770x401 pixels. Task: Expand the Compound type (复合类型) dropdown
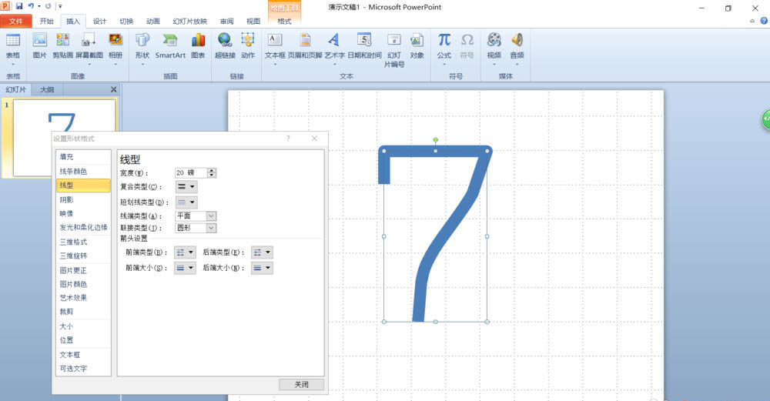(x=186, y=186)
